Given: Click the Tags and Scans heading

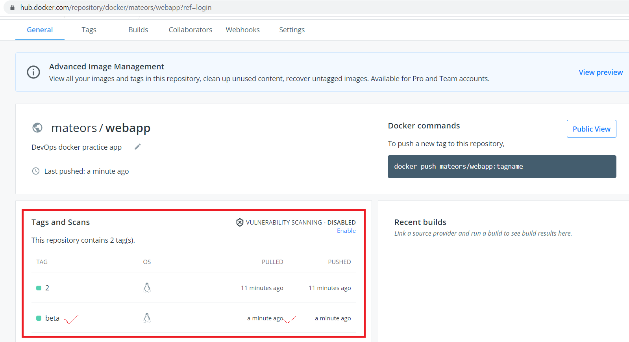Looking at the screenshot, I should tap(61, 222).
